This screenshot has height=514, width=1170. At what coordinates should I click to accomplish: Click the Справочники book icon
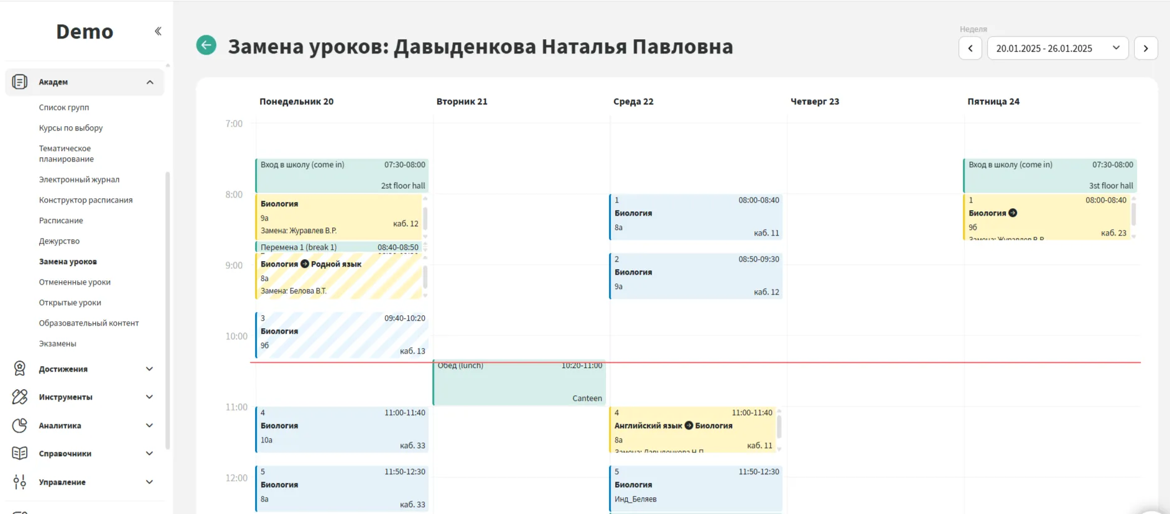click(x=20, y=453)
